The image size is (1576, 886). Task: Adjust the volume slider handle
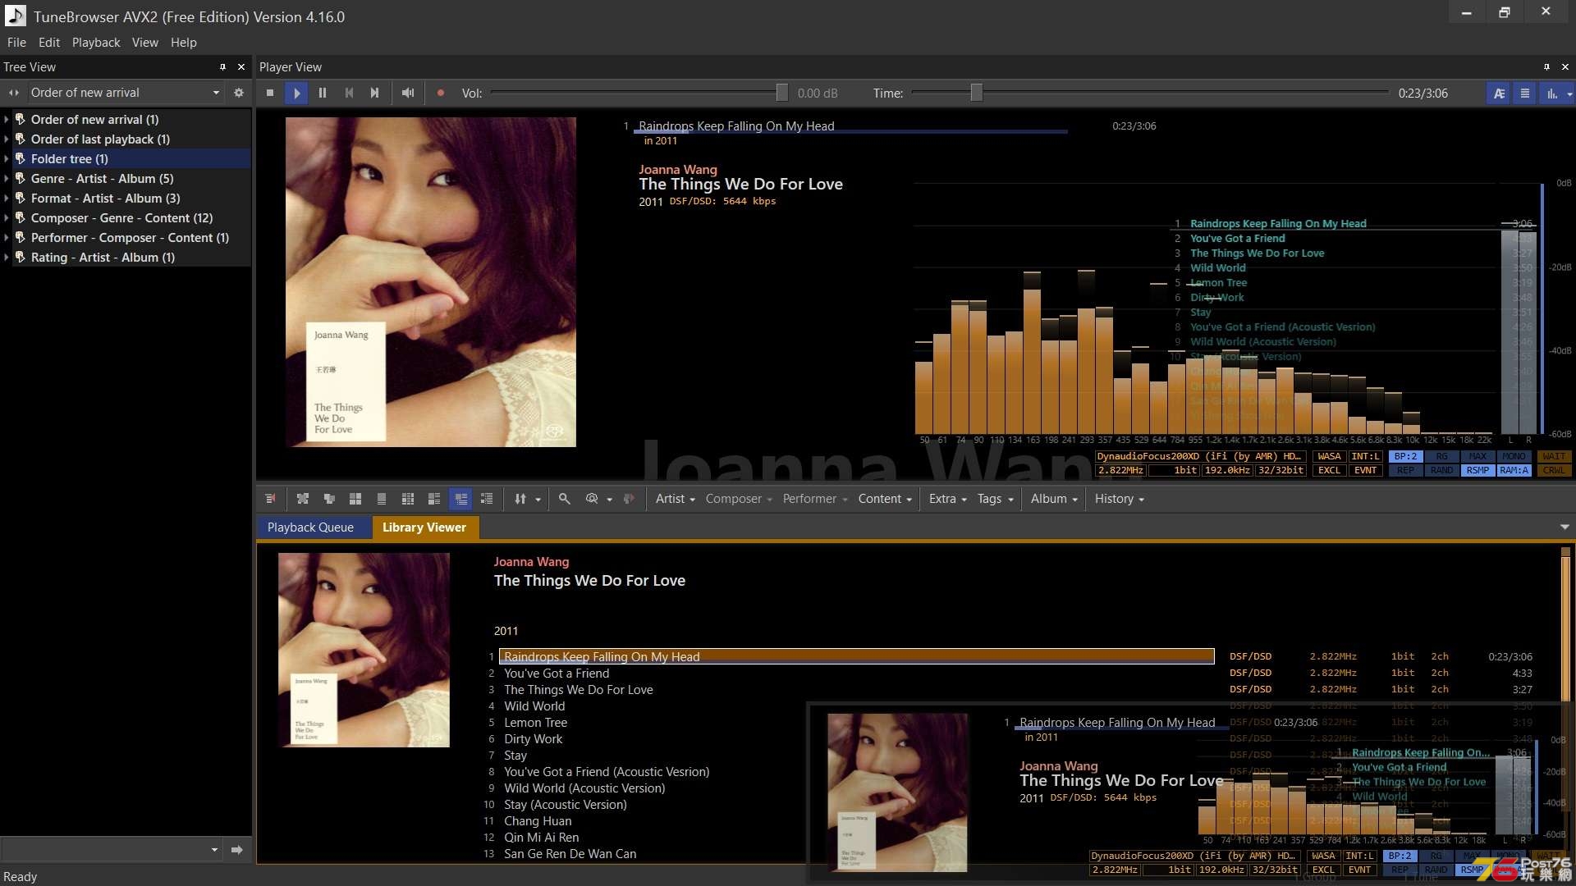[x=781, y=93]
